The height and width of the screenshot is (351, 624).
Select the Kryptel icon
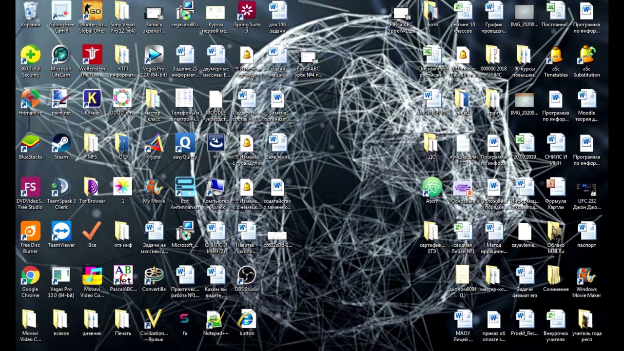(154, 147)
